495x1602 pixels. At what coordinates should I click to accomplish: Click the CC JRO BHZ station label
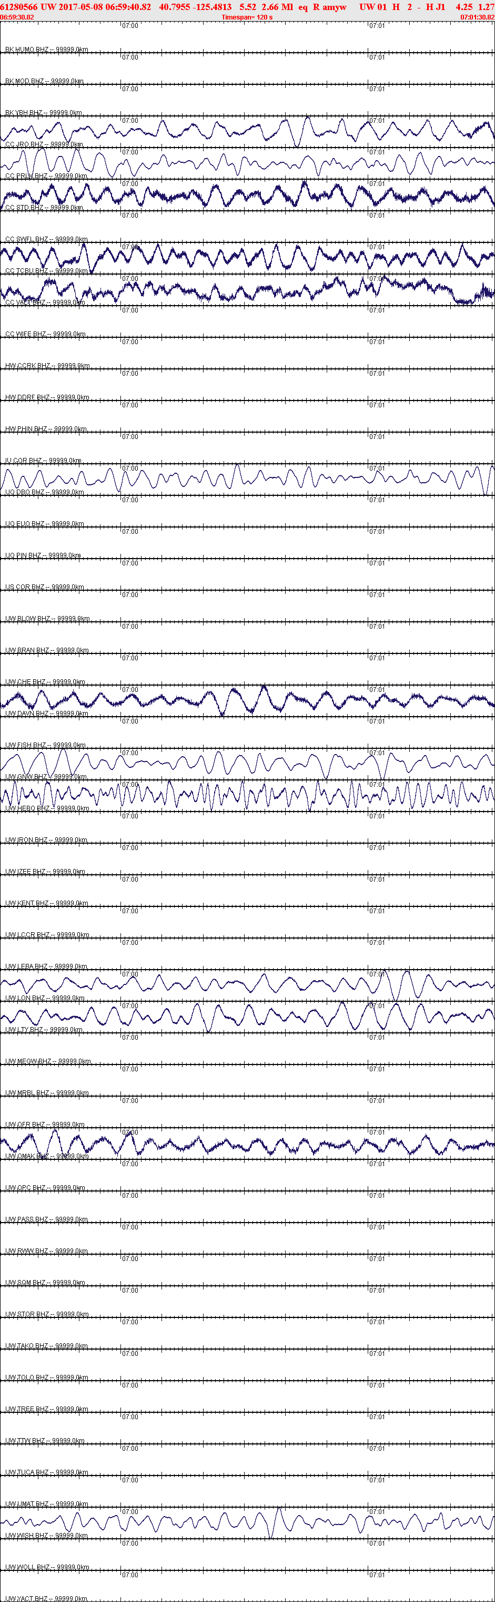pos(44,144)
